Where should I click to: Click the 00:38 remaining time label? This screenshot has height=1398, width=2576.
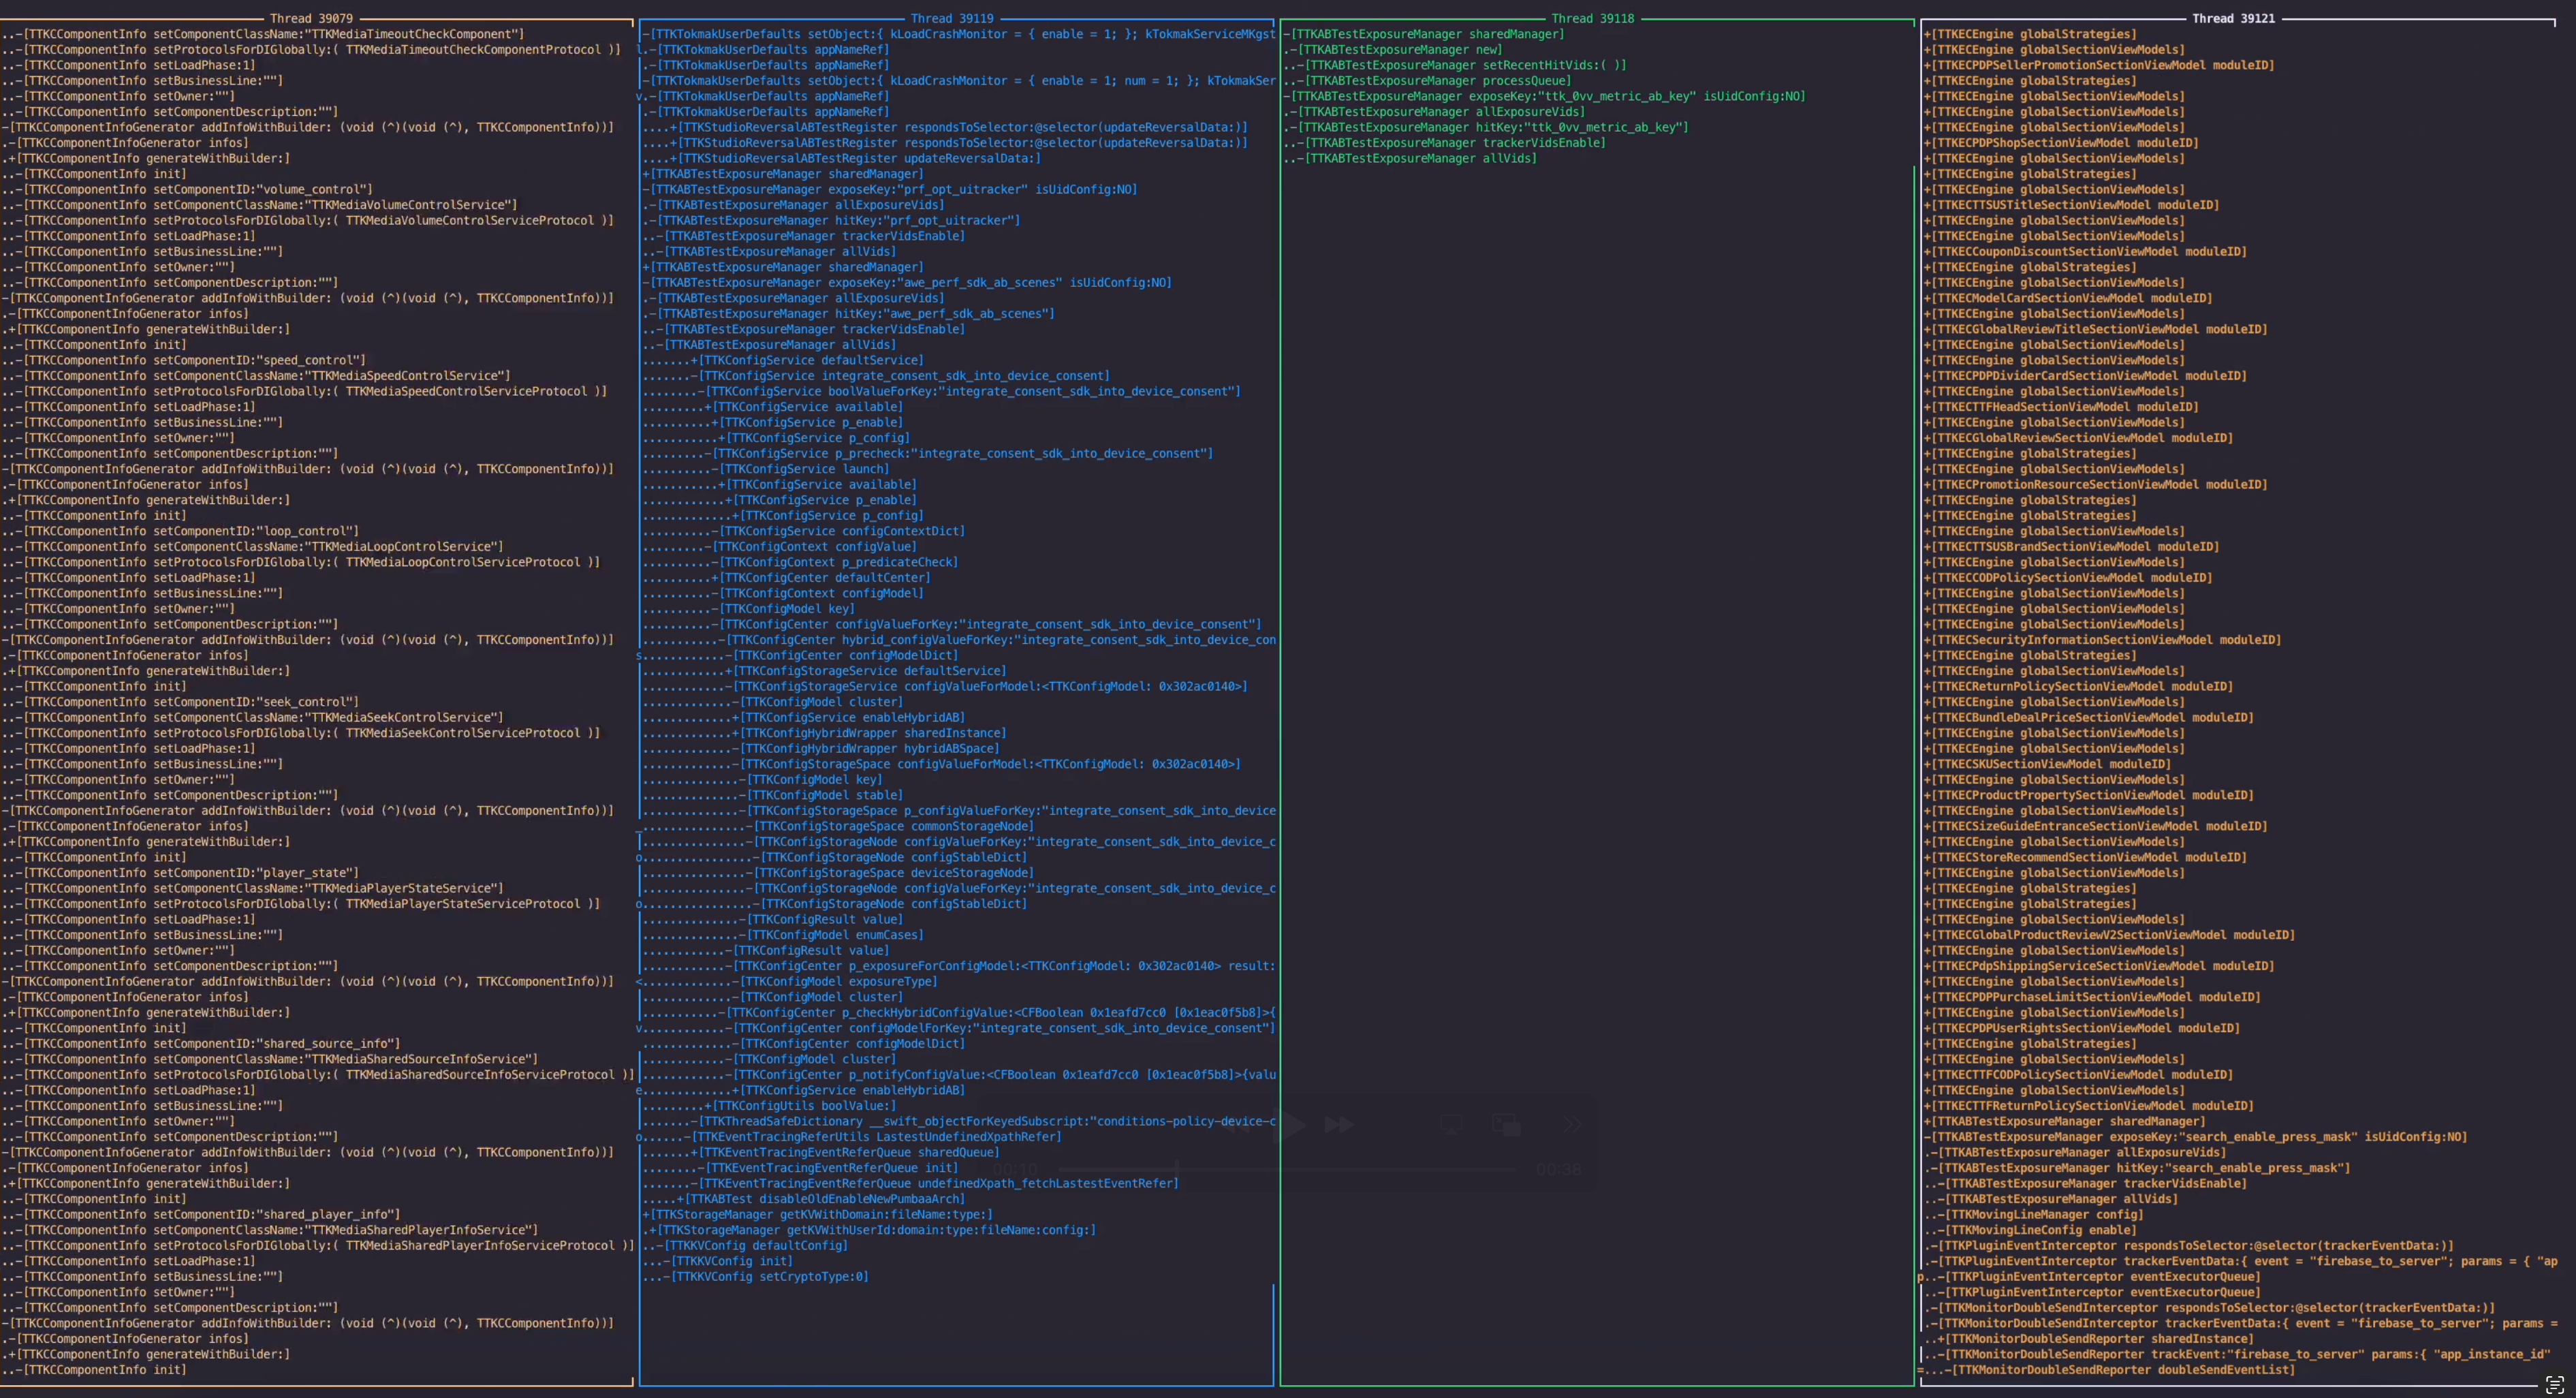click(1558, 1169)
